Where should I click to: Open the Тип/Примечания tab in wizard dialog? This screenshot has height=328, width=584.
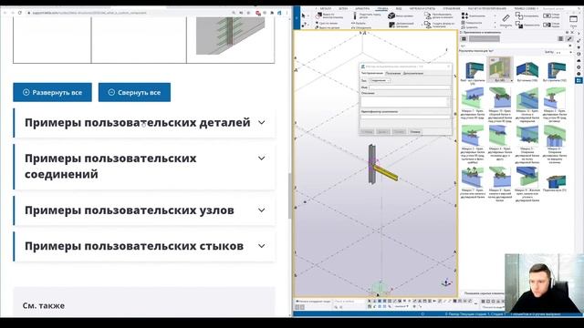pyautogui.click(x=372, y=73)
